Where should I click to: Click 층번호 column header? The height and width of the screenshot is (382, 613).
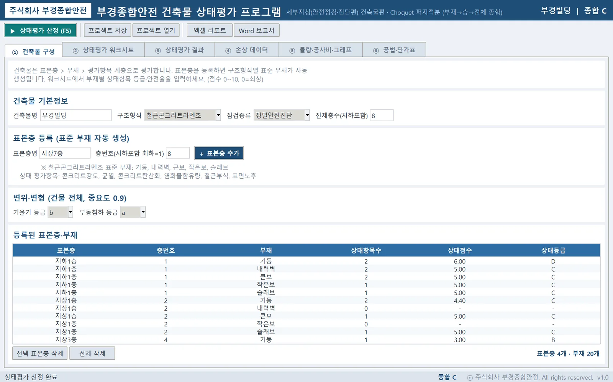tap(166, 250)
